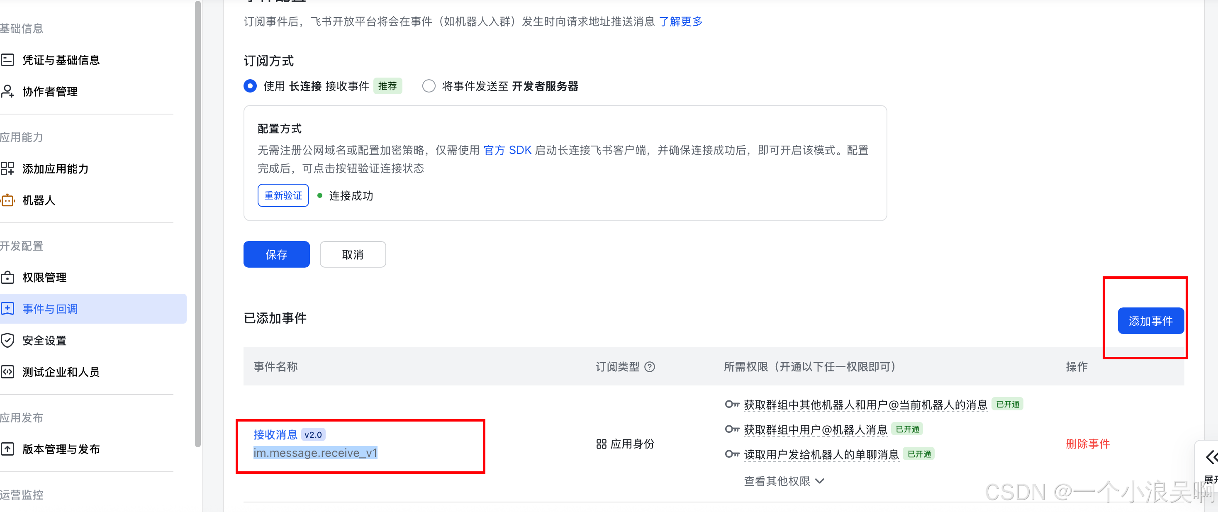Open the Security Settings menu item
Image resolution: width=1218 pixels, height=512 pixels.
pos(44,340)
